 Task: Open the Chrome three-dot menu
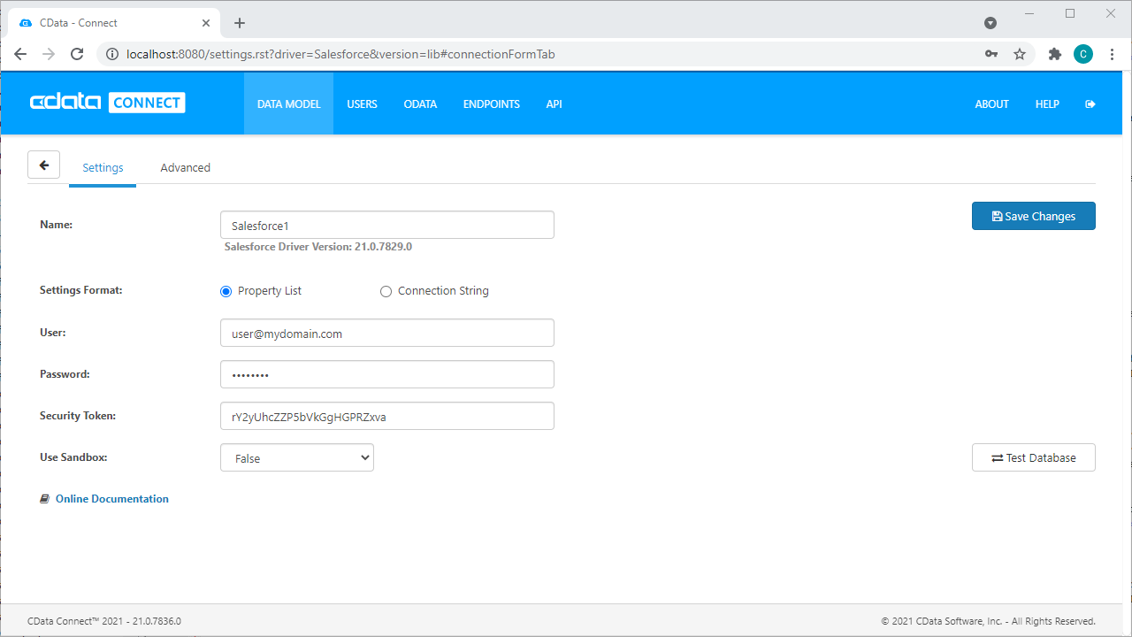(x=1113, y=54)
